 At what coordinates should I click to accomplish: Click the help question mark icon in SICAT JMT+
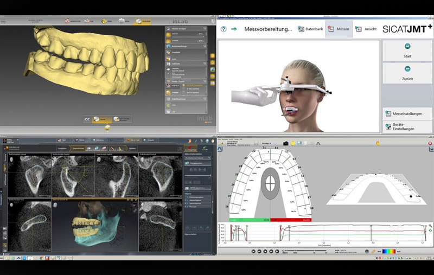click(224, 29)
